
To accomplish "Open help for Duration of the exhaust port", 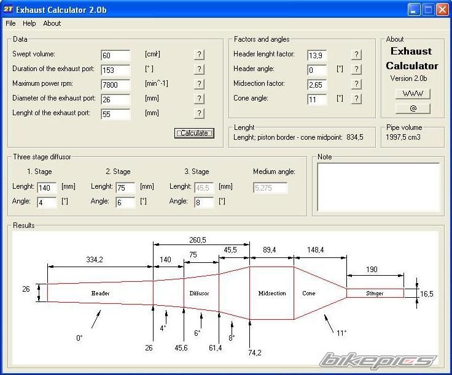I will pyautogui.click(x=199, y=69).
